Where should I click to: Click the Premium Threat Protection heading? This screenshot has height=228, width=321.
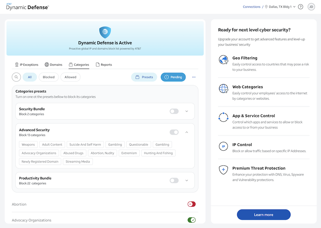(x=259, y=168)
